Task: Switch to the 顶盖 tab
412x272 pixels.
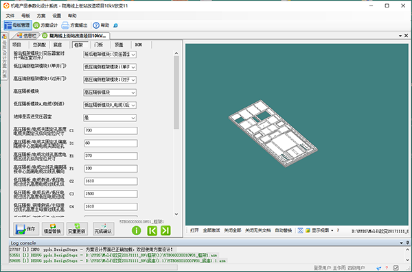Action: [119, 45]
